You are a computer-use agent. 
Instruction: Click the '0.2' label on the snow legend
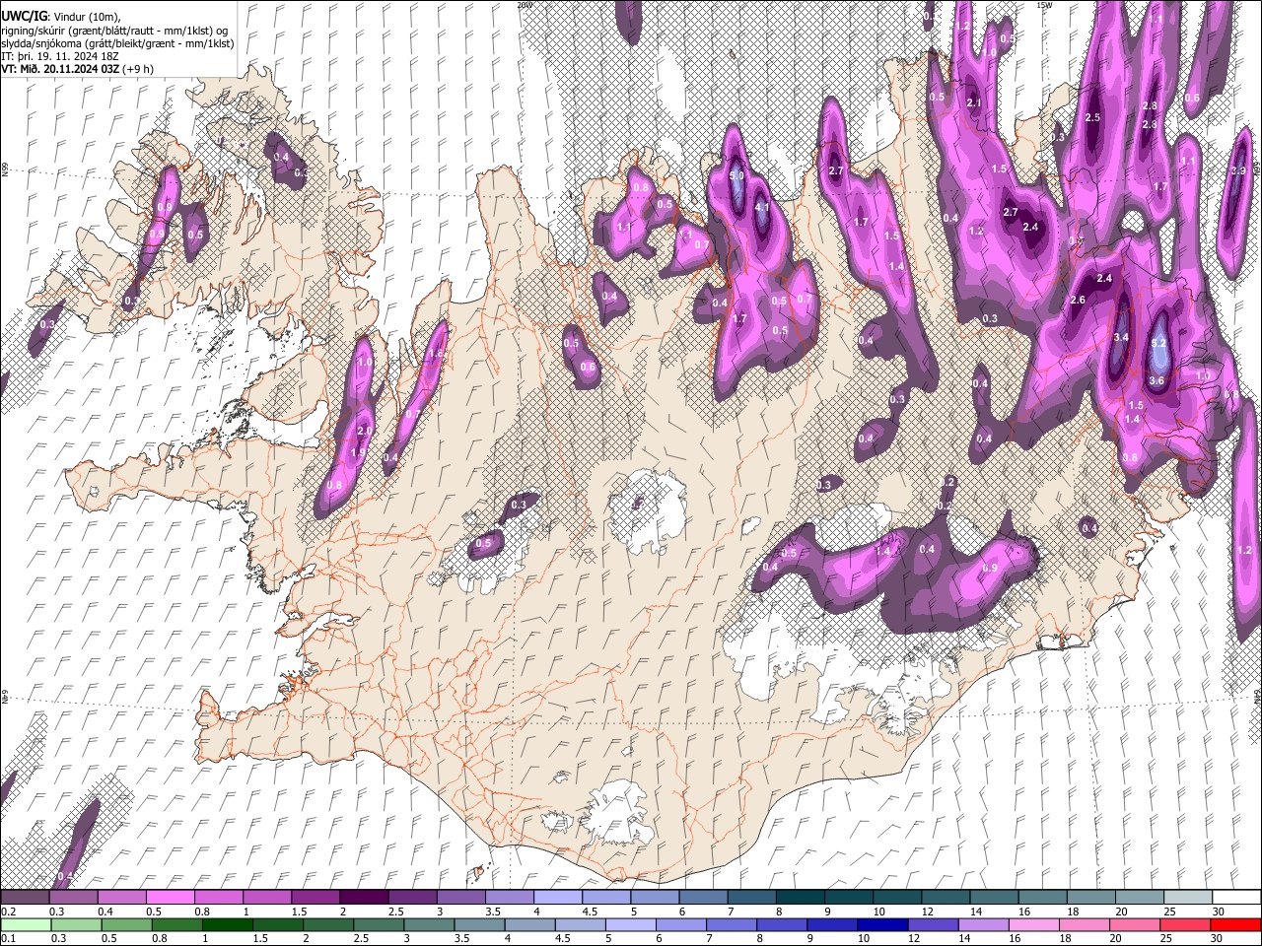(x=8, y=912)
